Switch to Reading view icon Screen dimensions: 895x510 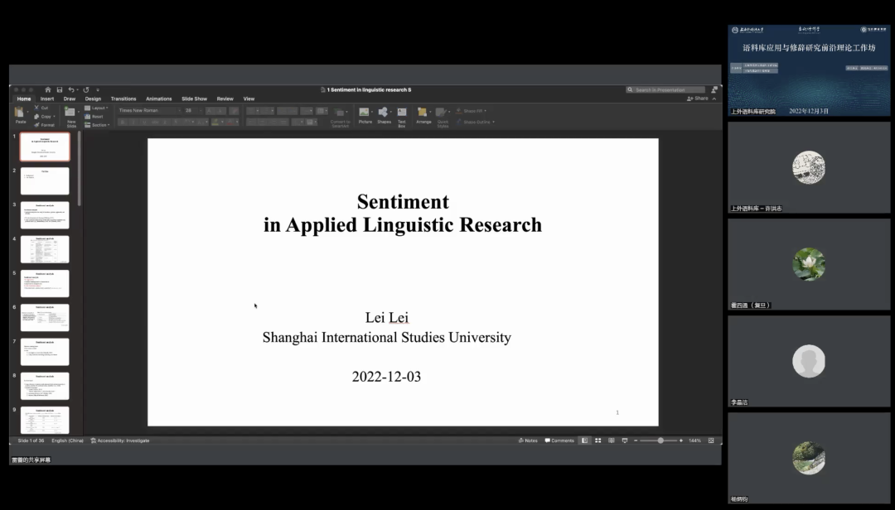point(612,440)
